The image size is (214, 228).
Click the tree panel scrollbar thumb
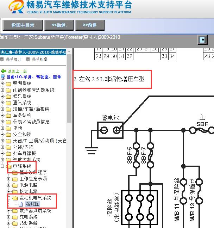69,88
